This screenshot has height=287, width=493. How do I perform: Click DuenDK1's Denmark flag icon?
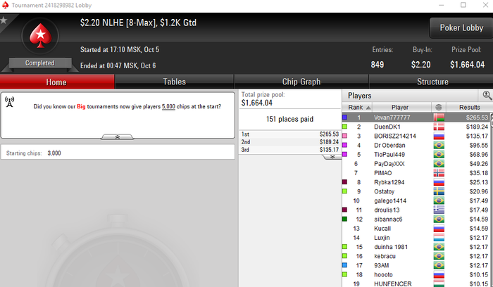point(439,127)
